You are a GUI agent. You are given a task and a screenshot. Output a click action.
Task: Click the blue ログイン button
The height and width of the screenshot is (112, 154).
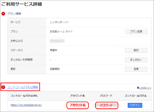pos(135,105)
